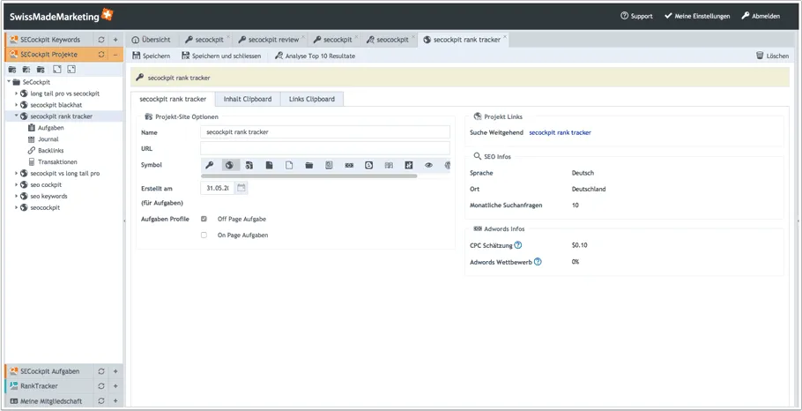Refresh the SECockpit Keywords panel
This screenshot has width=802, height=411.
point(101,40)
